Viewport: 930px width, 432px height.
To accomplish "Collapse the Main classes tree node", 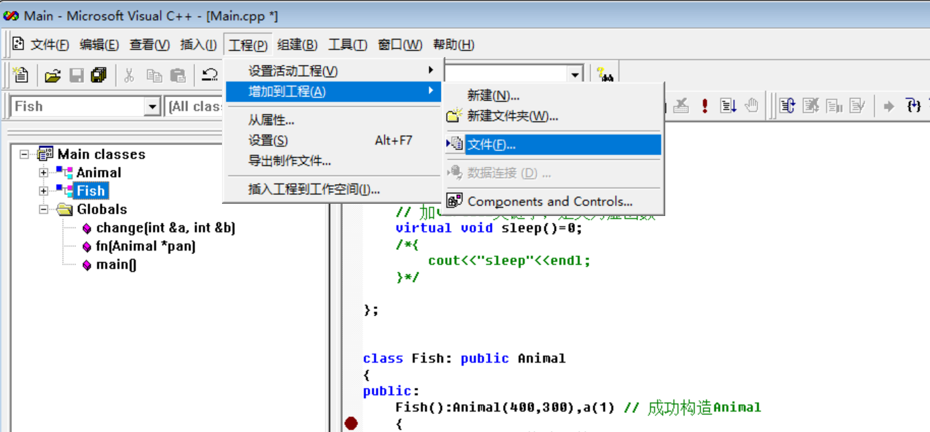I will click(x=24, y=154).
